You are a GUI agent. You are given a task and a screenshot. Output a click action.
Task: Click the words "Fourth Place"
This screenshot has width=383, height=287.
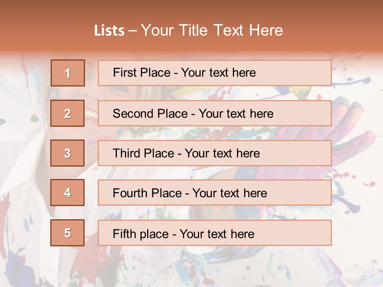pos(147,193)
